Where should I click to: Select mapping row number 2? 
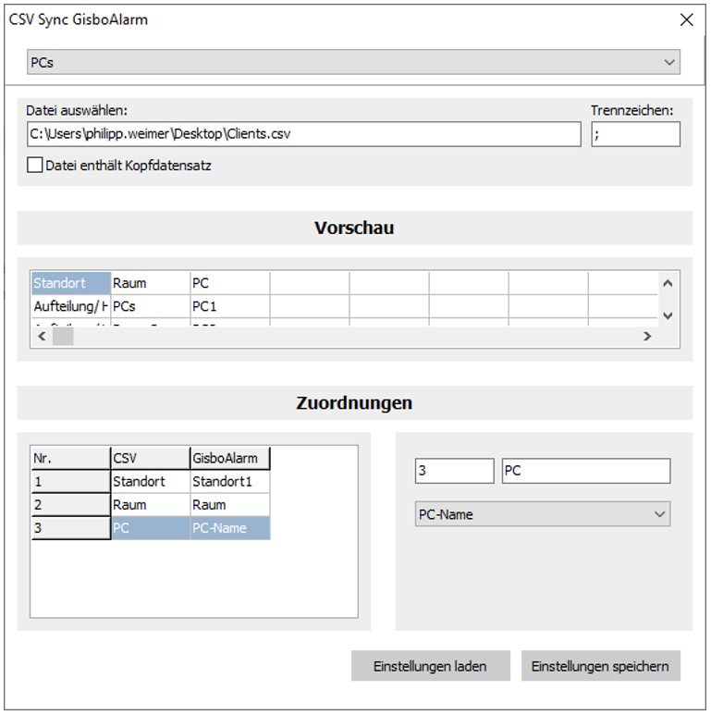[71, 505]
